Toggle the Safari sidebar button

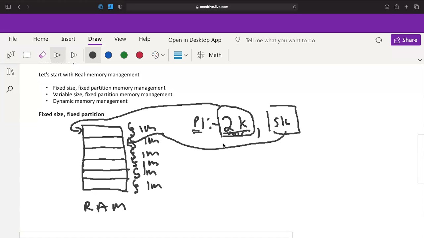tap(8, 7)
